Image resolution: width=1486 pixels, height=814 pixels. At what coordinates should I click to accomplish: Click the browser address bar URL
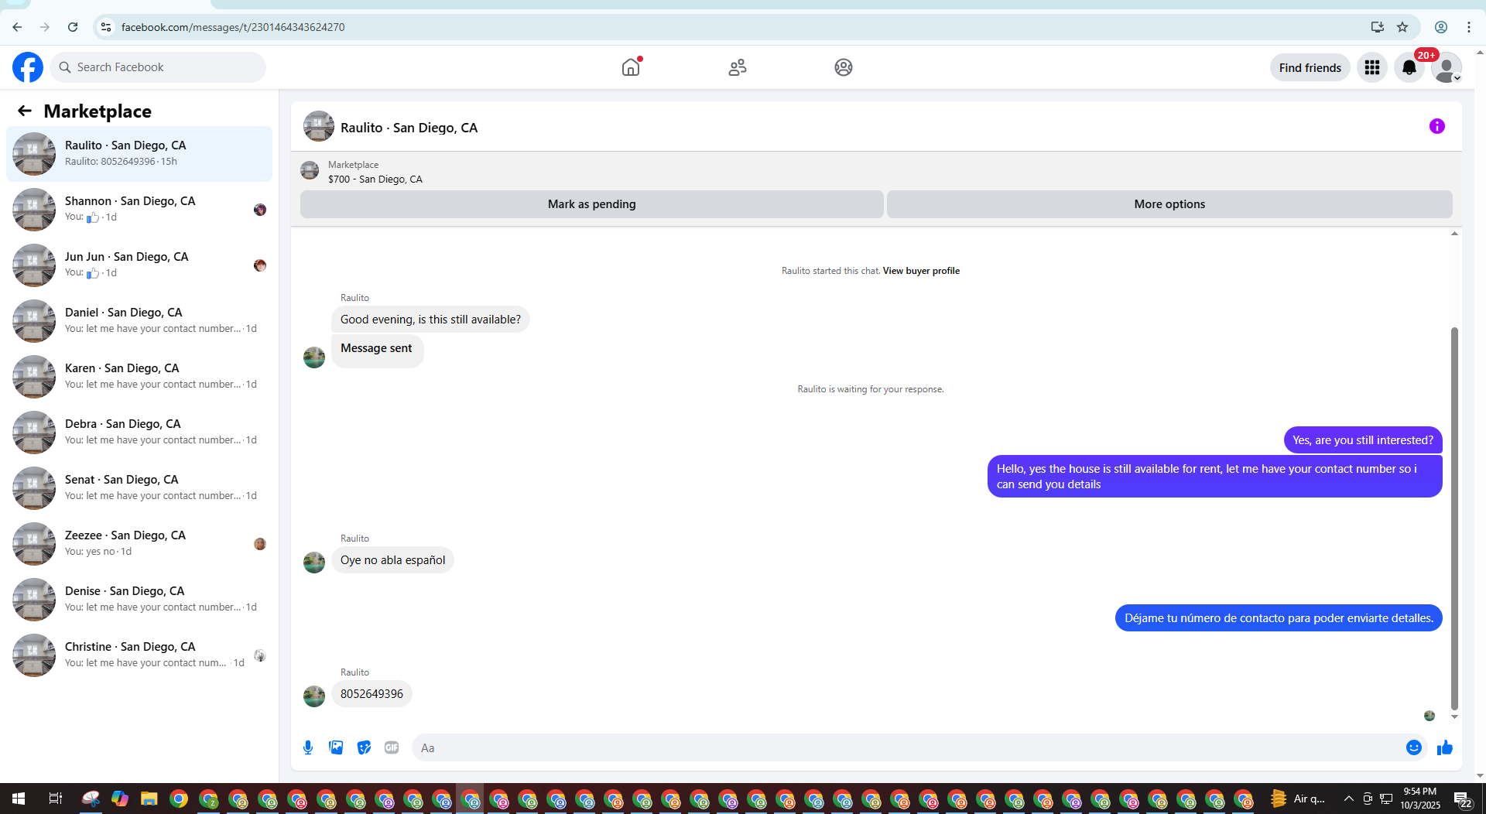click(x=233, y=27)
